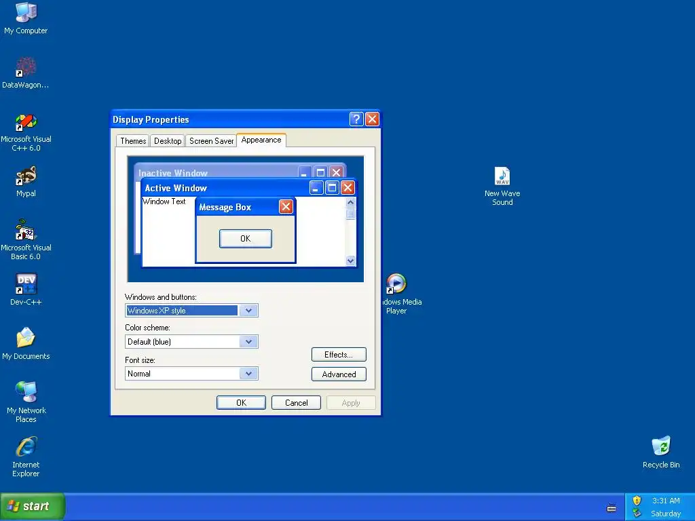
Task: Click the preview Message Box close icon
Action: point(286,206)
